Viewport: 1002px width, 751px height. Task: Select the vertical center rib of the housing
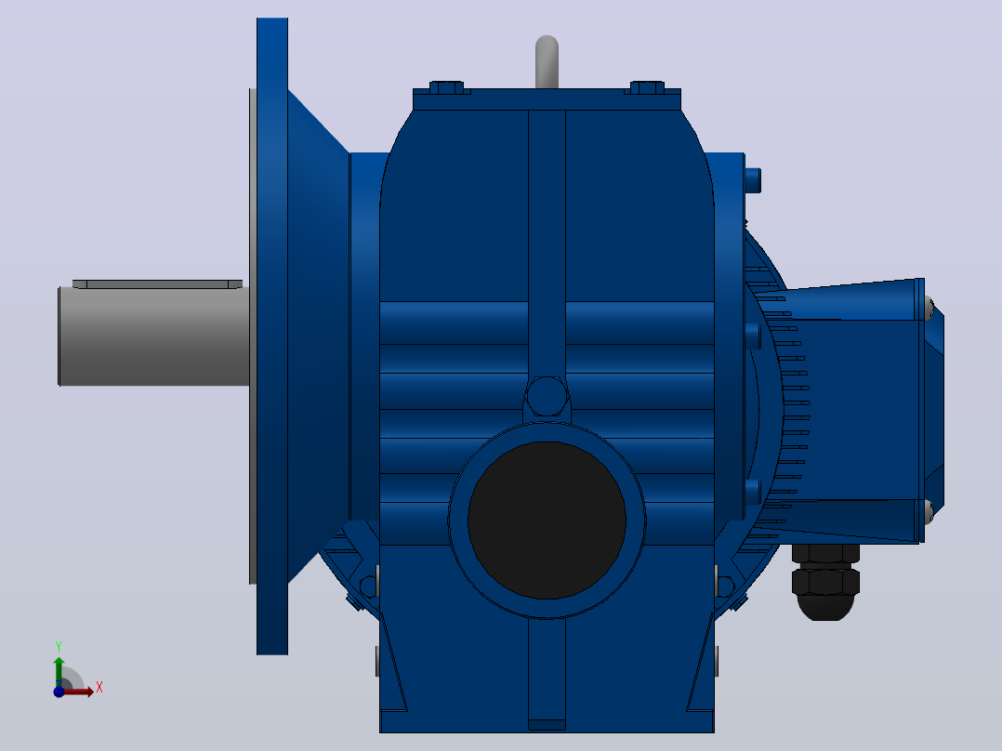(x=547, y=243)
